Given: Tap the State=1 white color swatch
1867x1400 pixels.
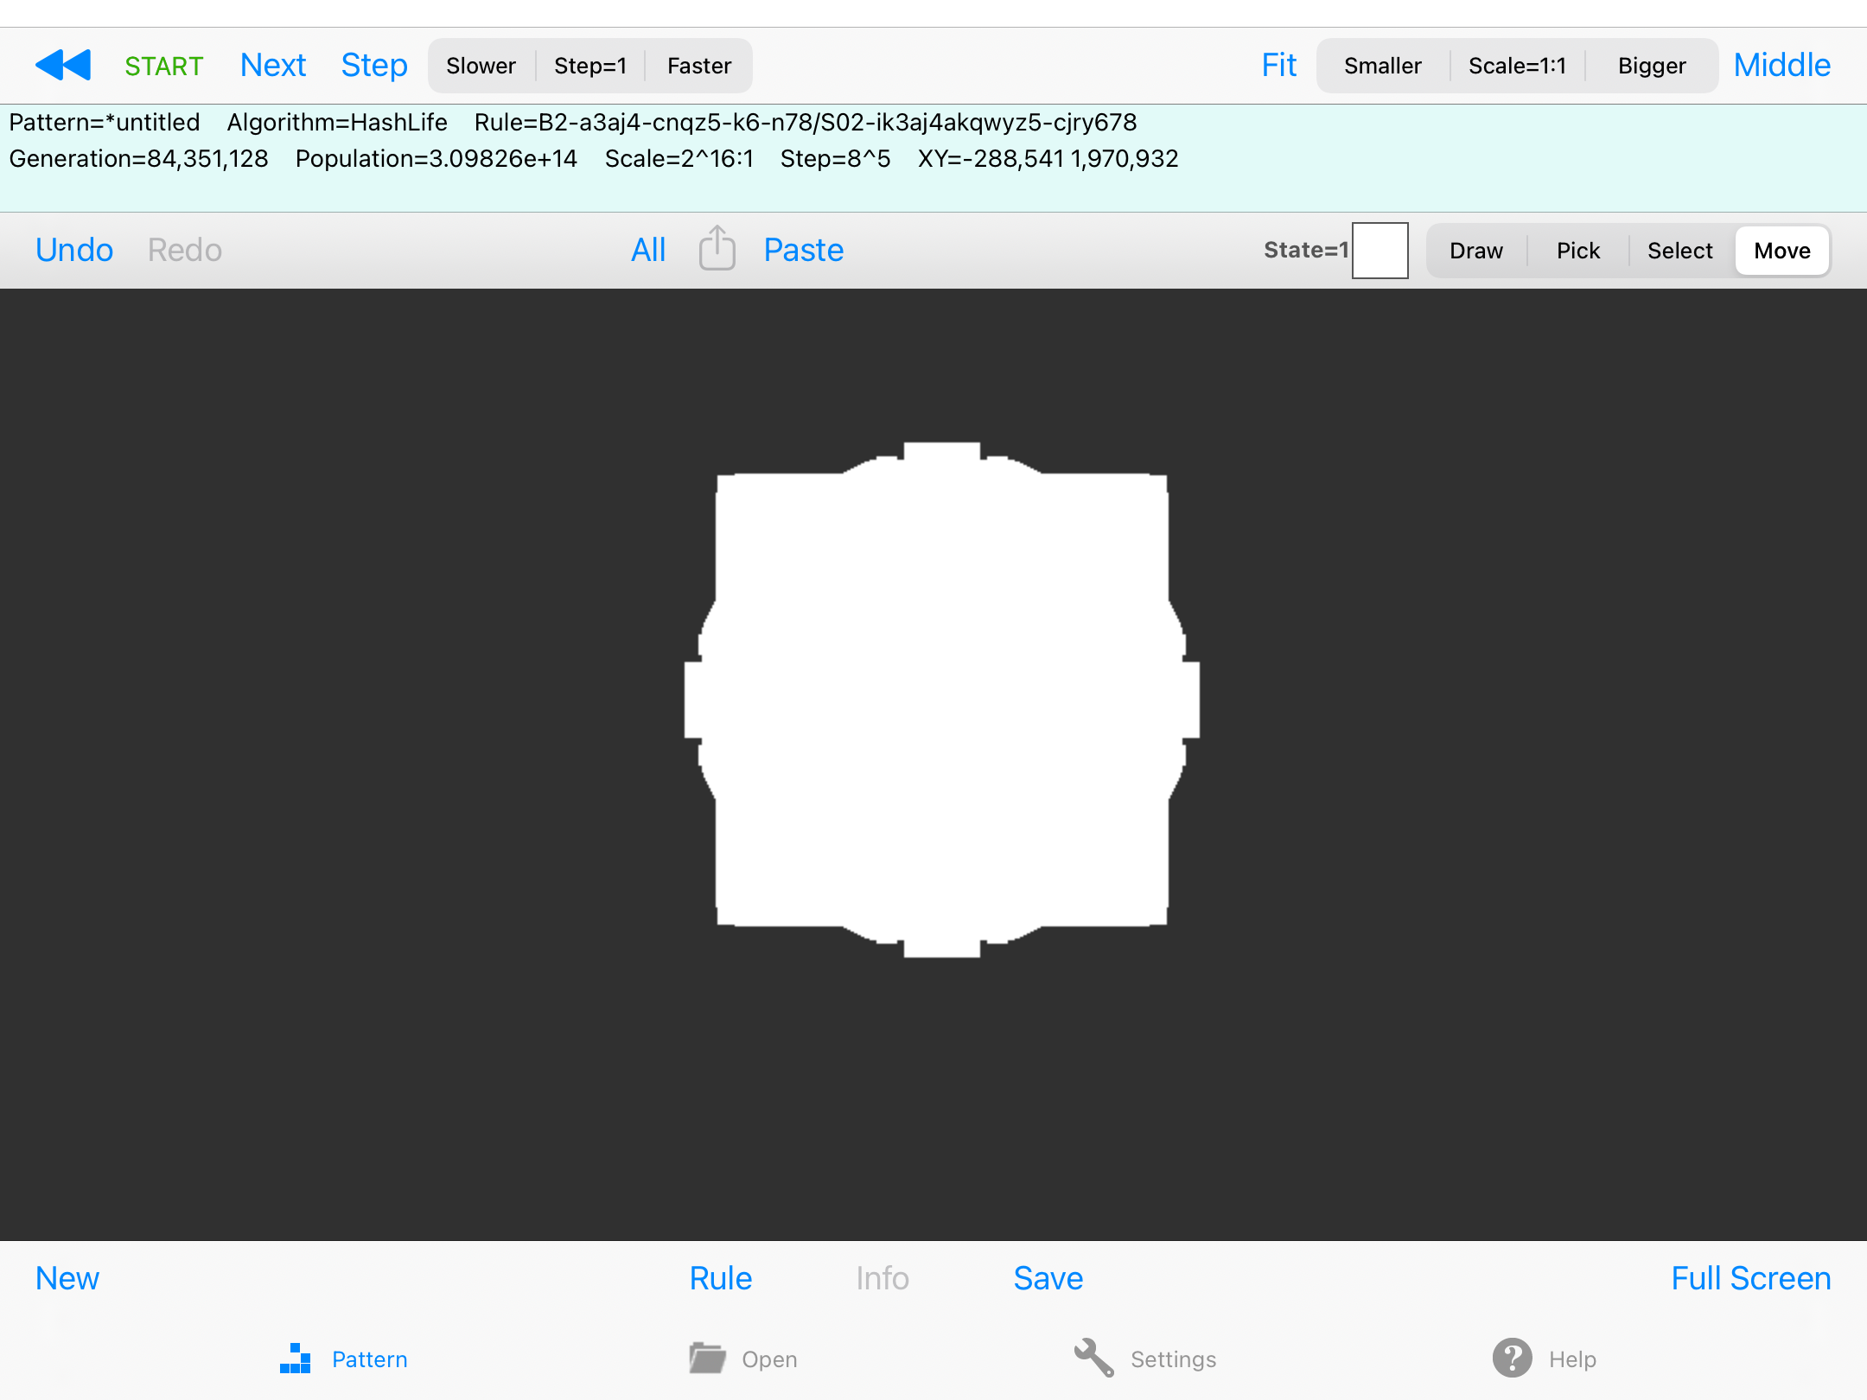Looking at the screenshot, I should pos(1380,251).
